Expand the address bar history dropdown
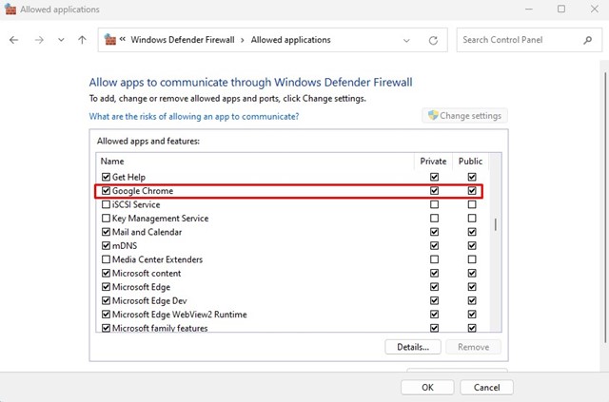The height and width of the screenshot is (402, 609). pyautogui.click(x=406, y=40)
